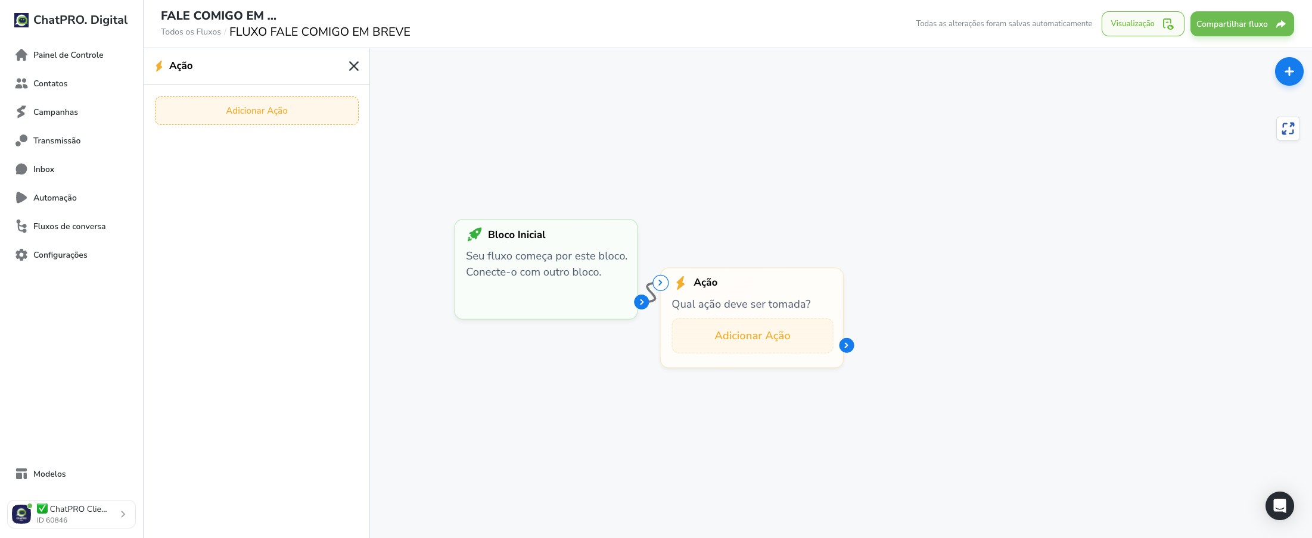The image size is (1312, 538).
Task: Click the ChatPRO. Digital brand name
Action: 80,20
